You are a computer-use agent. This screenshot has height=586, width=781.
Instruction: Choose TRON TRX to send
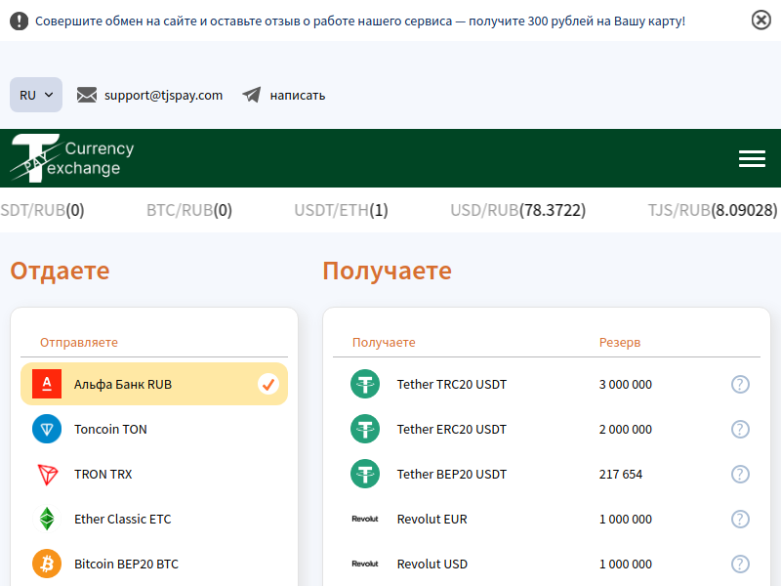154,474
